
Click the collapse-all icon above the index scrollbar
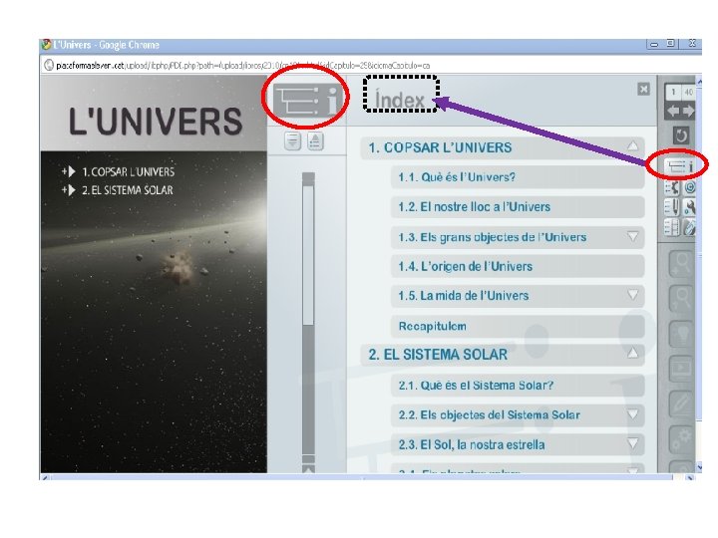315,141
